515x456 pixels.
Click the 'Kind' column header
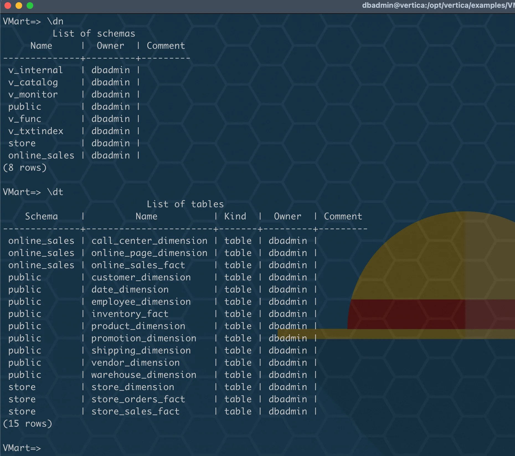[235, 216]
